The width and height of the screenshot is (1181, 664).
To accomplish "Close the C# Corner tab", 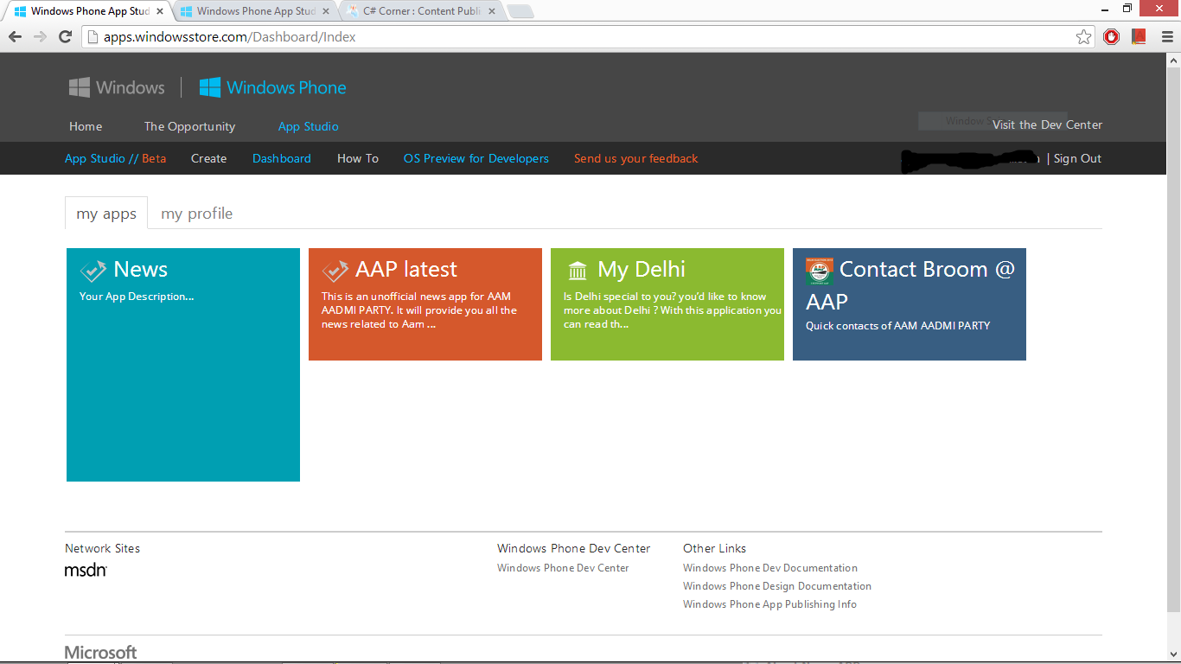I will click(492, 11).
